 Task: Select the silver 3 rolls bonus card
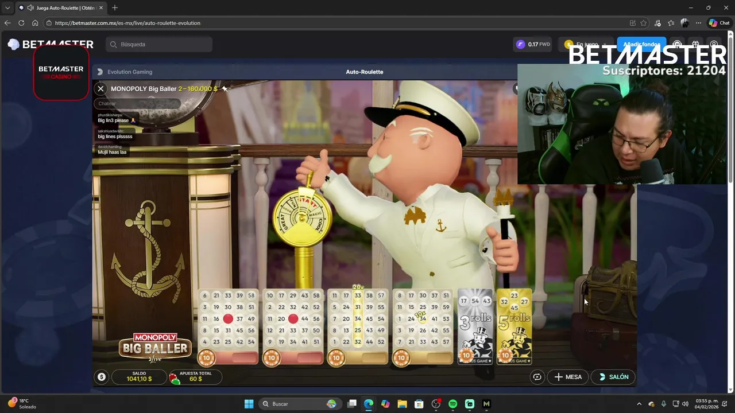475,327
